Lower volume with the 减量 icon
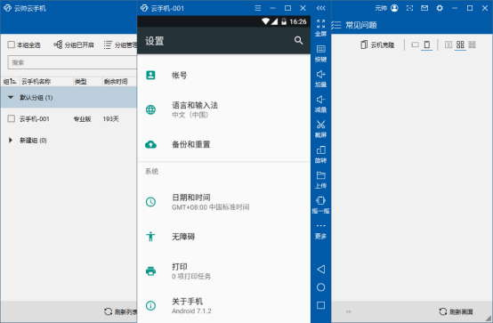This screenshot has width=493, height=323. [x=320, y=104]
